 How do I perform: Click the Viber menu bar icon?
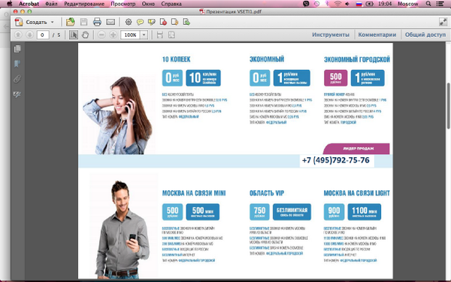pos(307,4)
